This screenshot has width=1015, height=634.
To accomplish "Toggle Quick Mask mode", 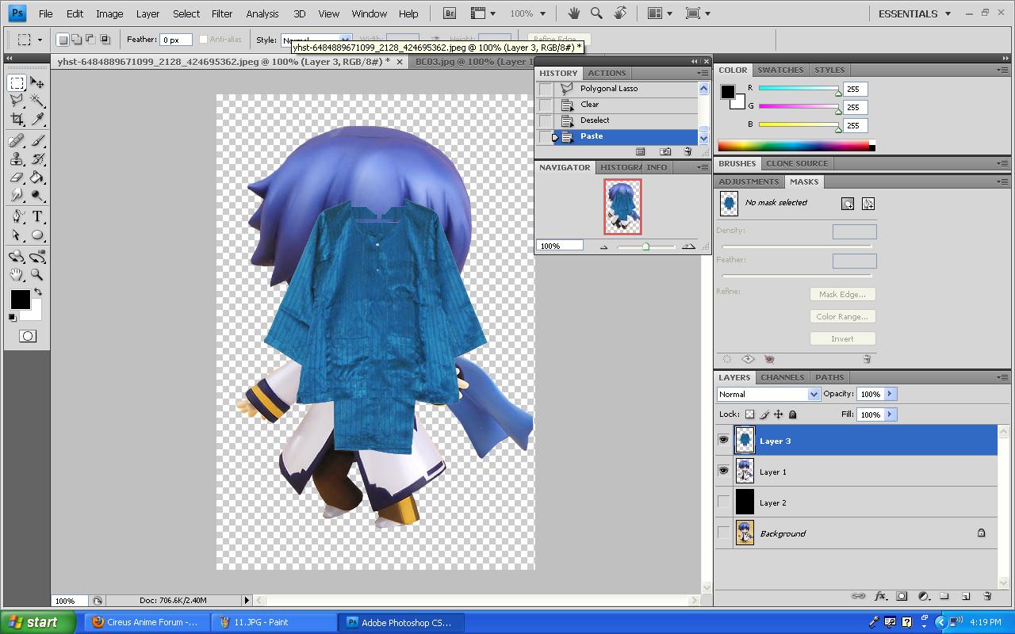I will (27, 336).
